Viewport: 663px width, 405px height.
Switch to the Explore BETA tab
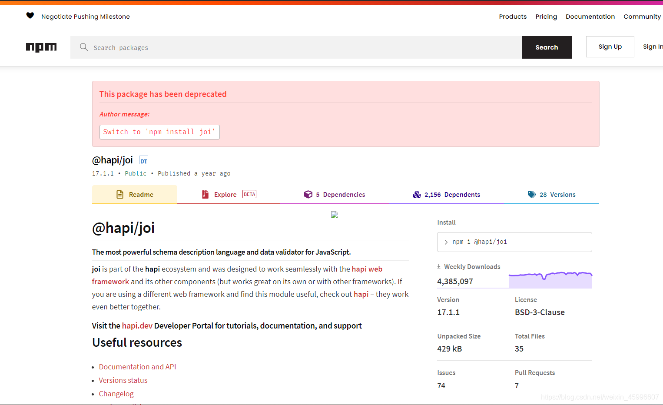(x=225, y=194)
